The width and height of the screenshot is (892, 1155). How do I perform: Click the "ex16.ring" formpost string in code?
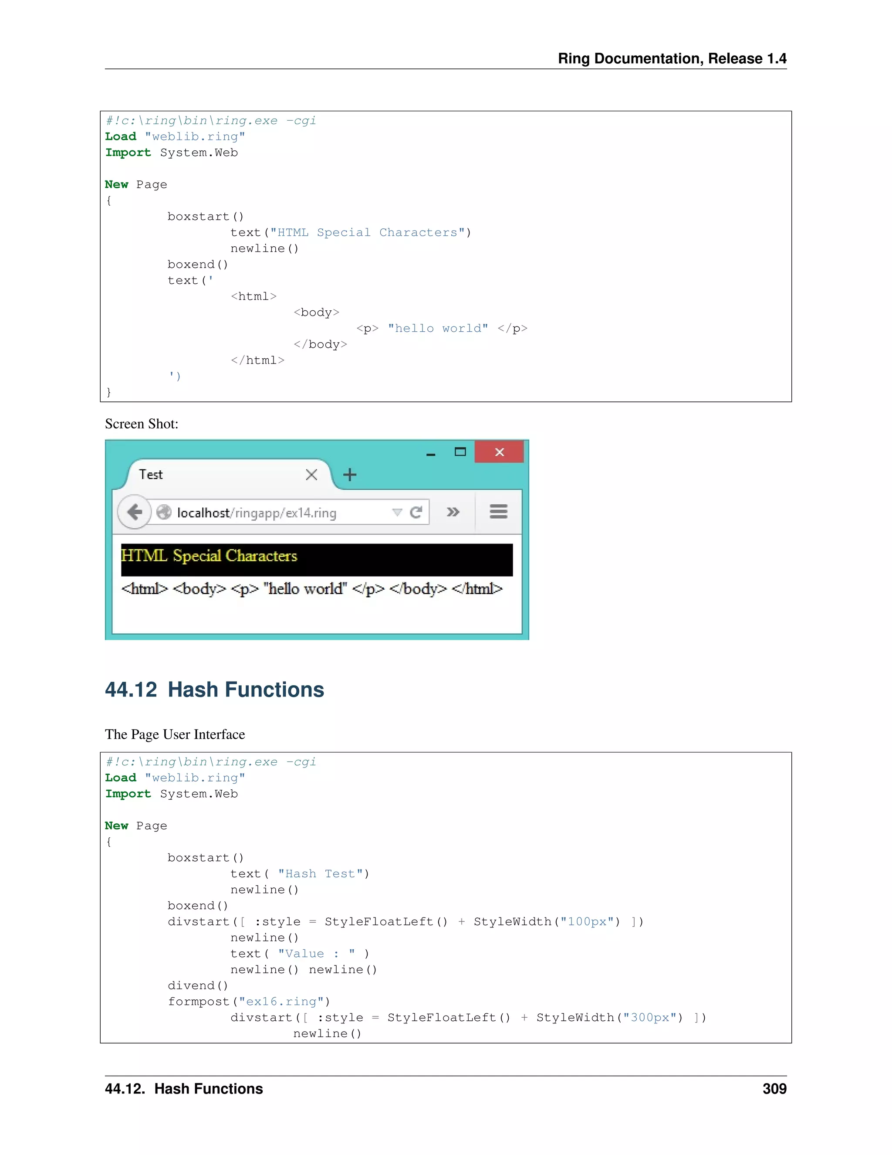[x=280, y=1002]
